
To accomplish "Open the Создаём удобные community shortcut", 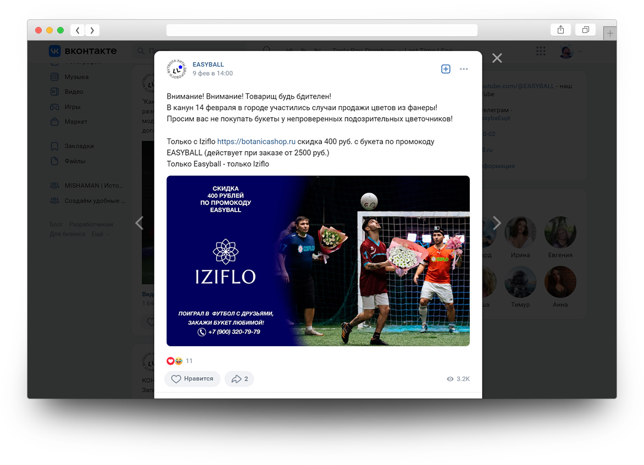I will pos(87,201).
